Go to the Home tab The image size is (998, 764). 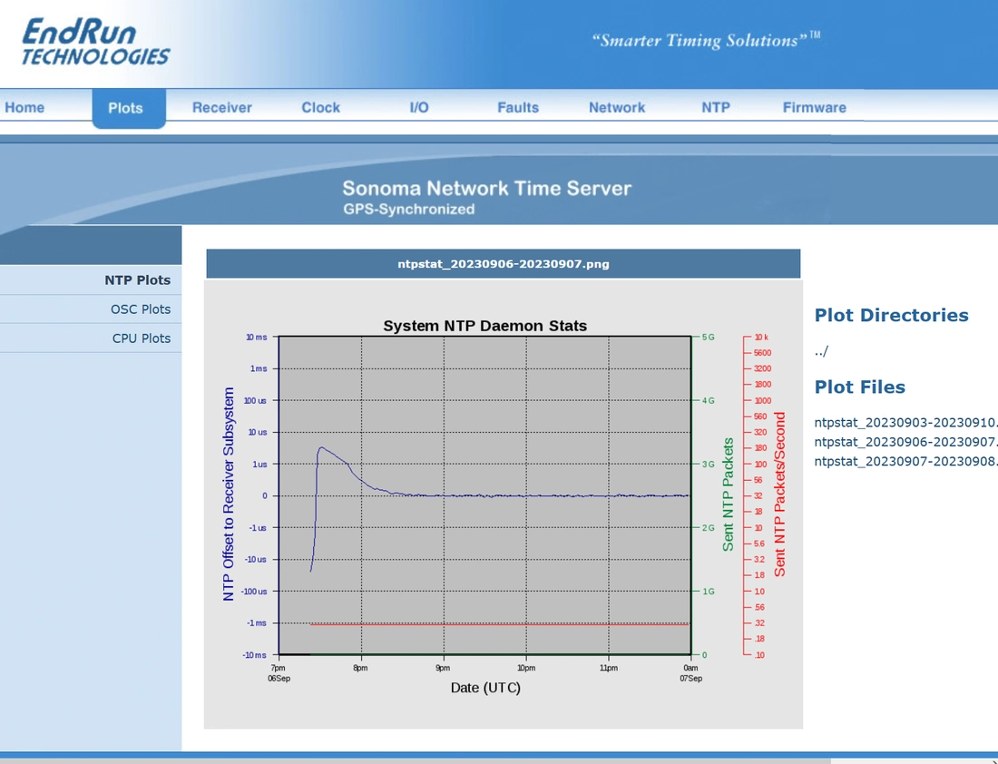[24, 108]
